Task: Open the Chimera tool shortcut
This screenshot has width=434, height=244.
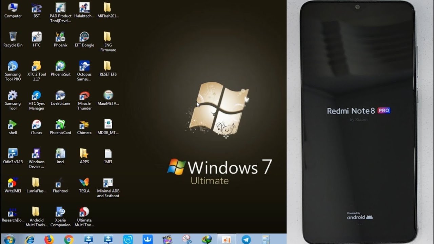Action: click(84, 127)
